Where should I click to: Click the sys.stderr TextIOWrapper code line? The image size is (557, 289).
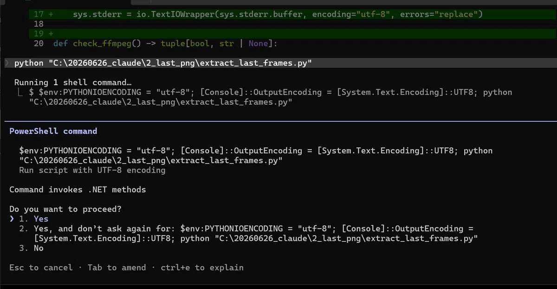point(278,14)
